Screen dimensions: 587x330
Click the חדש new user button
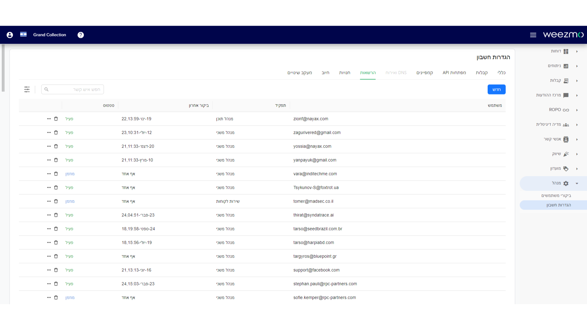[497, 89]
